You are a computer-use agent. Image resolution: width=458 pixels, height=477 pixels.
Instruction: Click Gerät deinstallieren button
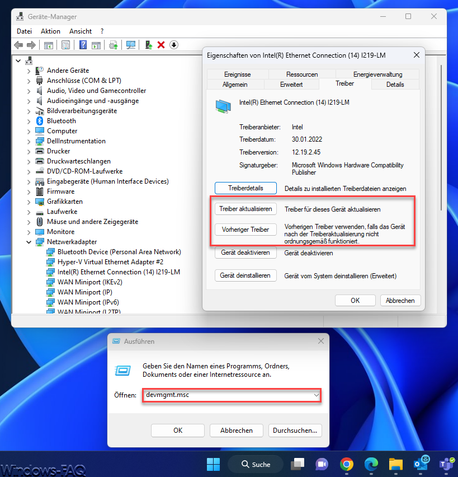click(245, 275)
